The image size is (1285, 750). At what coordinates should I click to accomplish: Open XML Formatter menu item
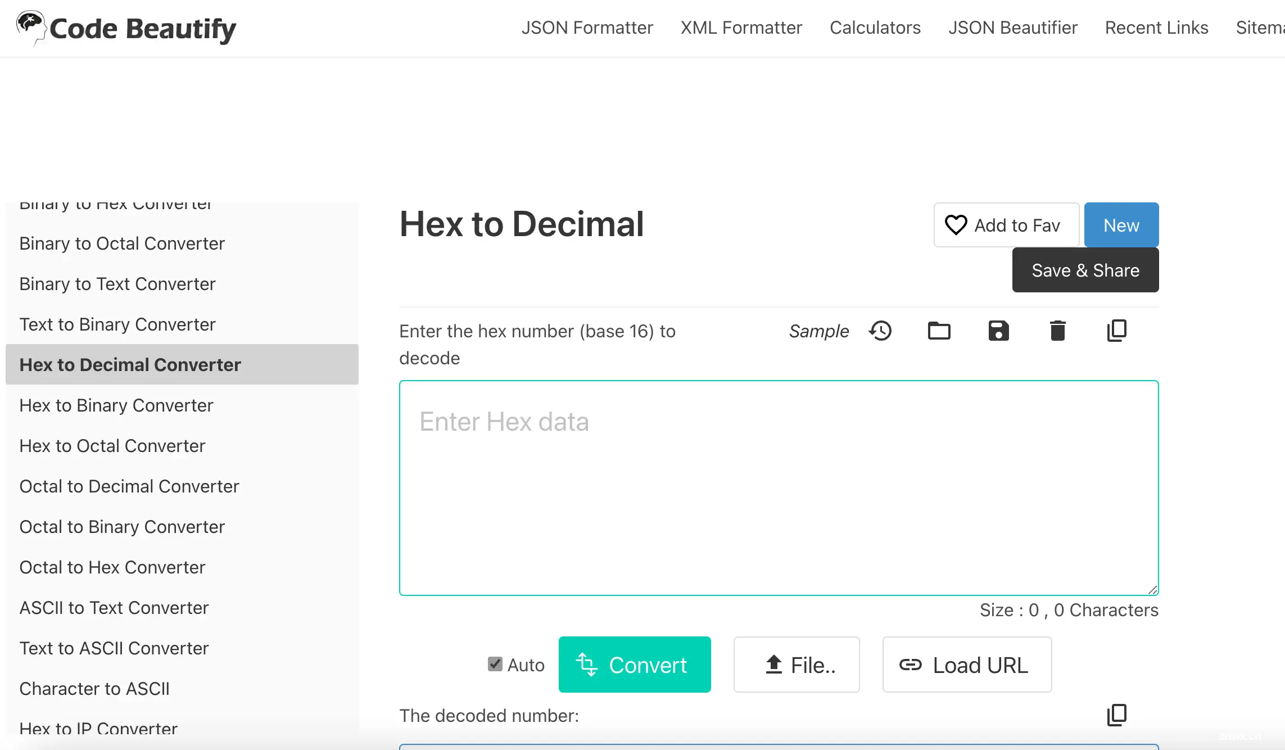click(741, 28)
